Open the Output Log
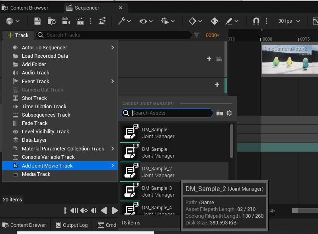This screenshot has height=234, width=318. click(72, 225)
